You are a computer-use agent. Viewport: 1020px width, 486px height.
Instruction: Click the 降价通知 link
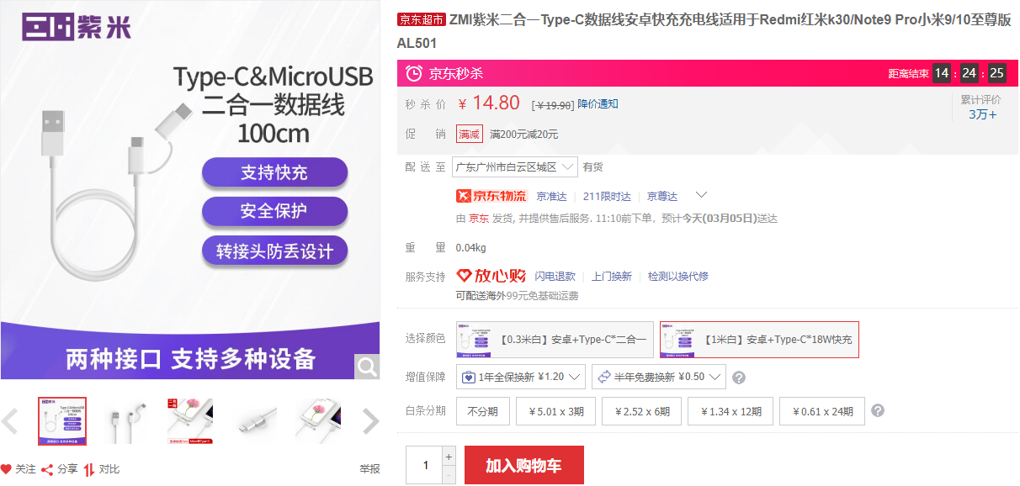[598, 104]
